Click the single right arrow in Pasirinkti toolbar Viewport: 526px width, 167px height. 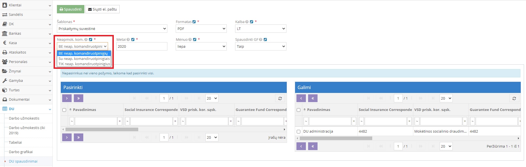[67, 98]
